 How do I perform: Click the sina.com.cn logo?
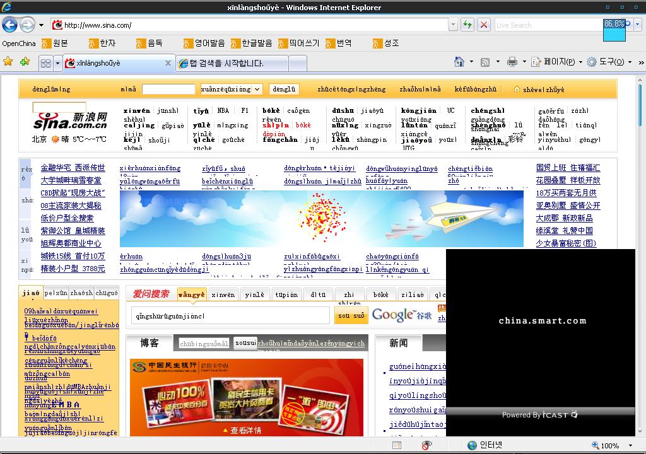coord(71,120)
